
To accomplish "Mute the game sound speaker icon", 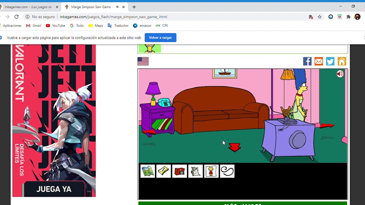I will click(340, 74).
